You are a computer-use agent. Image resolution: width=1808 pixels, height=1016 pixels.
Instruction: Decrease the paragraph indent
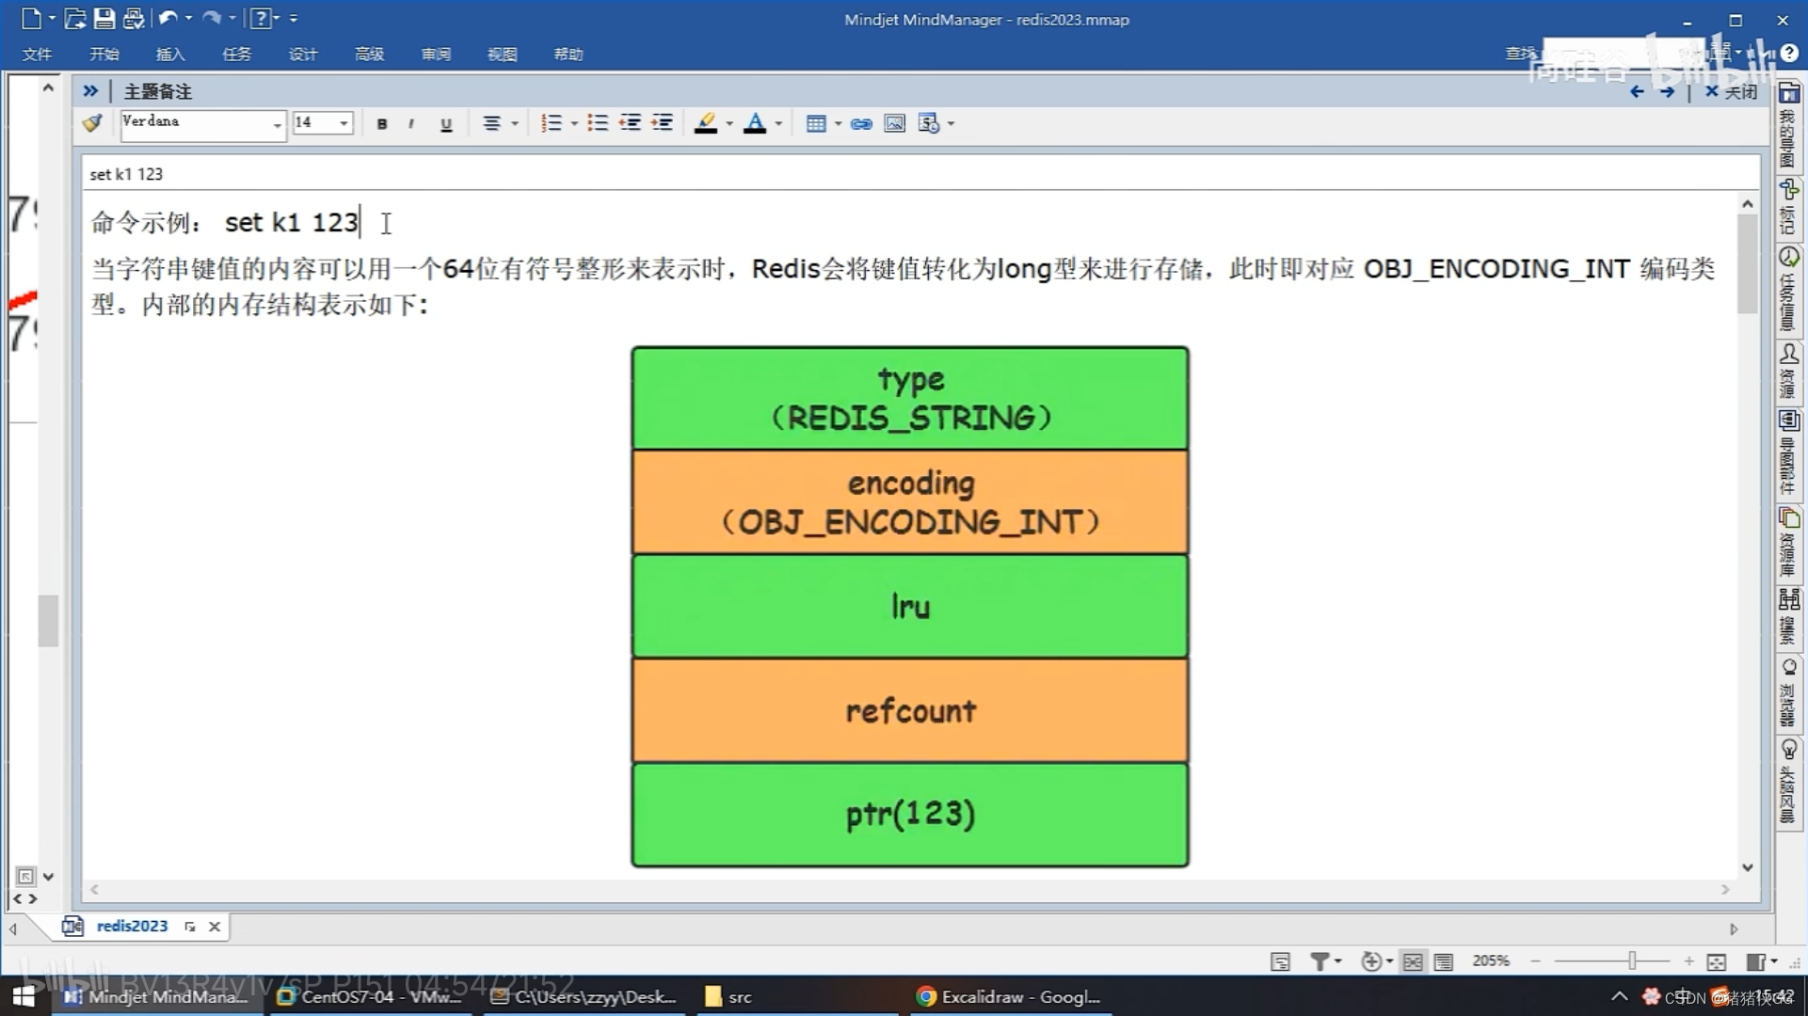630,123
